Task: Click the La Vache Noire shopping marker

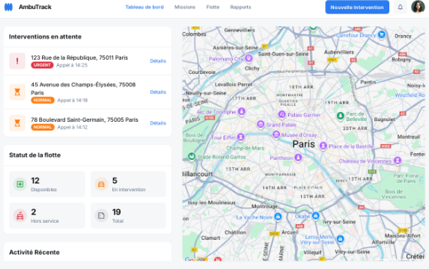Action: coord(278,217)
